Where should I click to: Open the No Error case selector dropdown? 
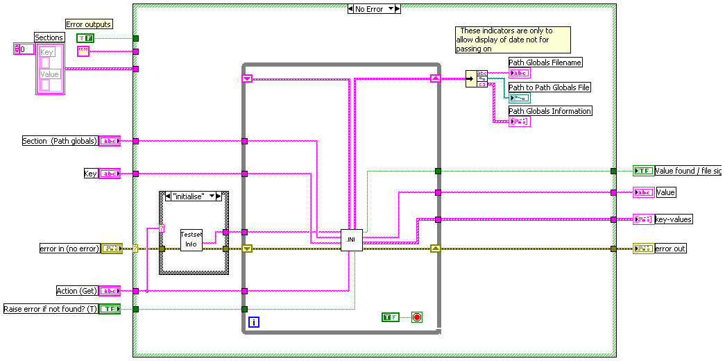pyautogui.click(x=390, y=9)
